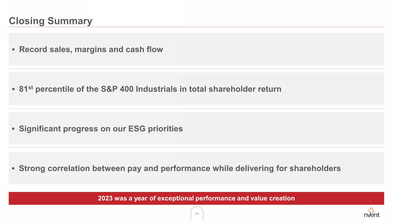Image resolution: width=394 pixels, height=221 pixels.
Task: Click the nVent wordmark text
Action: click(x=371, y=215)
